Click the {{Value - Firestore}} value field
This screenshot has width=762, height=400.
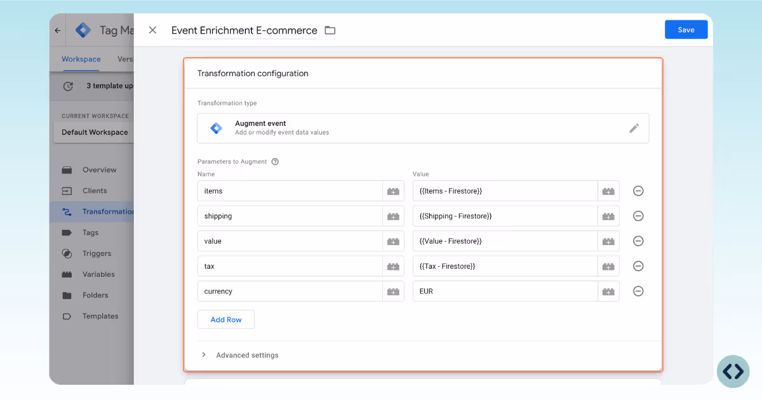click(x=505, y=241)
